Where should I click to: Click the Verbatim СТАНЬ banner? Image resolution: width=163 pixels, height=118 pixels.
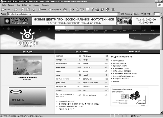pos(27,97)
